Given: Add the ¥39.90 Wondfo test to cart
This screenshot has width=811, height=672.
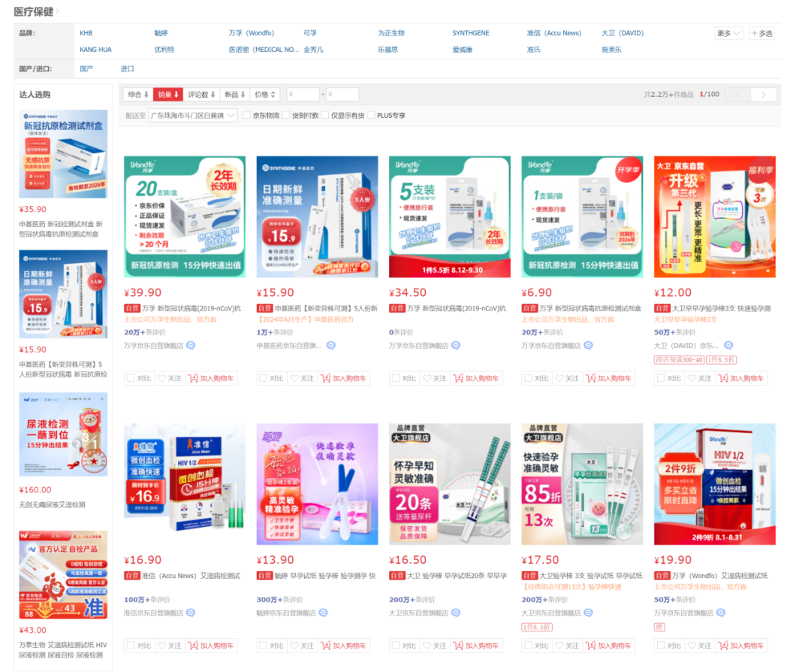Looking at the screenshot, I should coord(210,378).
